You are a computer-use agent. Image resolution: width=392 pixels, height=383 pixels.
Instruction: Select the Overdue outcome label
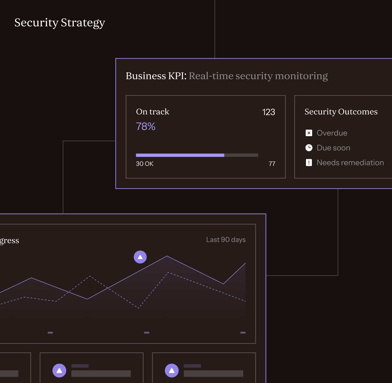pos(332,133)
